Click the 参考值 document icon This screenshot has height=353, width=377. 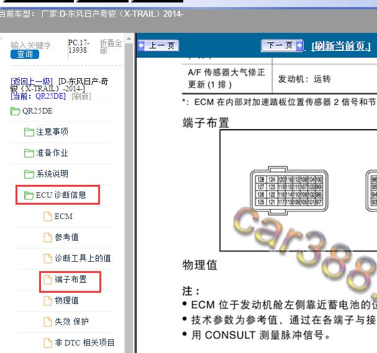point(48,238)
